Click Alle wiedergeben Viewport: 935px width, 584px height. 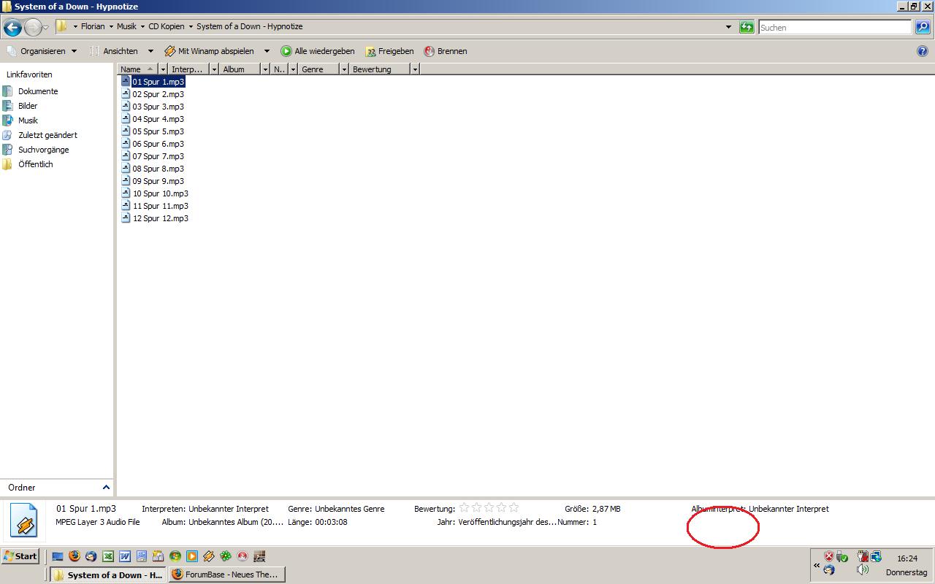tap(318, 51)
